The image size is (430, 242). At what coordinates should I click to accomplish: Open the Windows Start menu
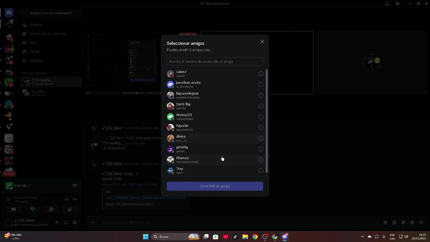point(145,237)
